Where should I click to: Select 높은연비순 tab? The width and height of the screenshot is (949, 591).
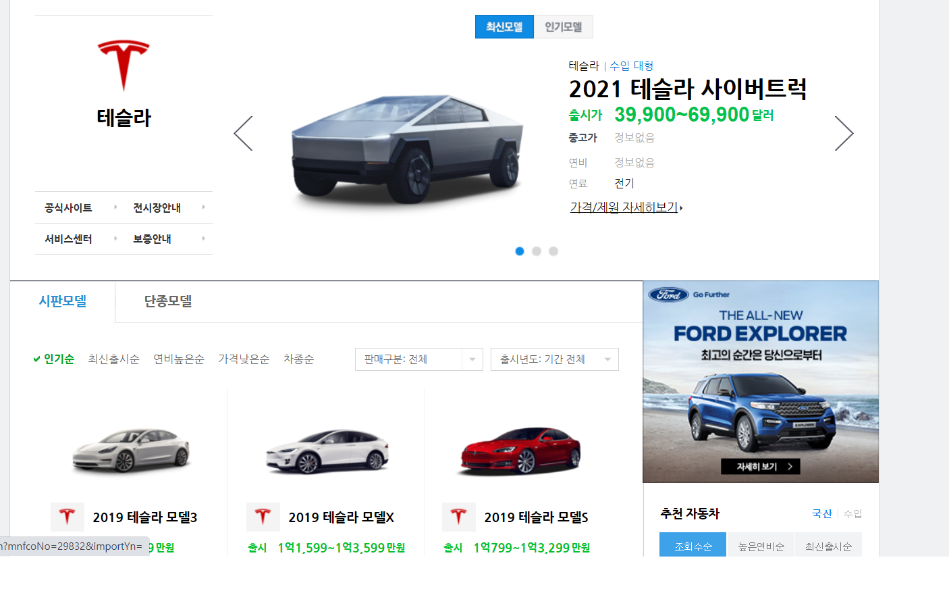pyautogui.click(x=761, y=546)
